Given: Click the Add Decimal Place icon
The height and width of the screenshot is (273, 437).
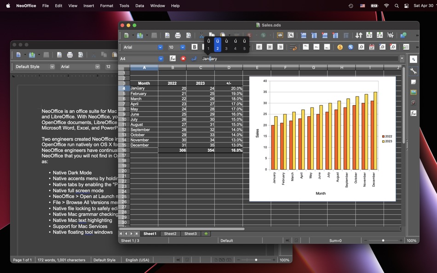Looking at the screenshot, I should click(382, 47).
